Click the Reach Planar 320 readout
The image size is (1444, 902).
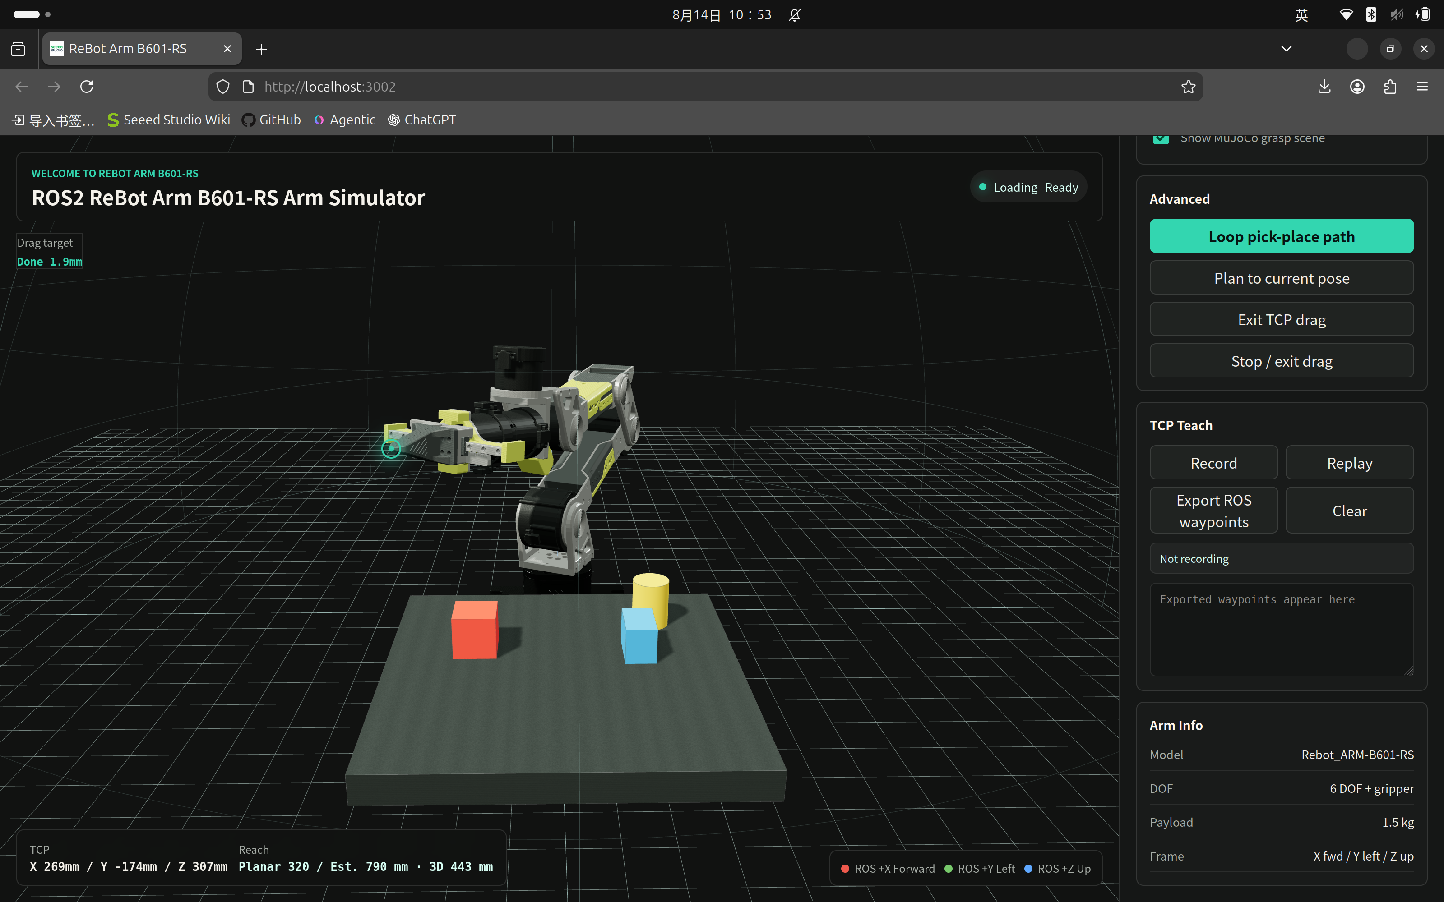point(366,866)
